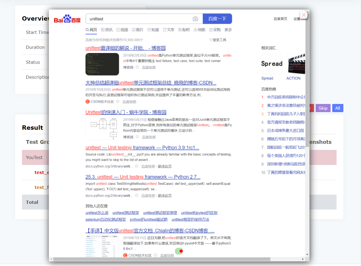Screen dimensions: 361x266
Task: Click the CSDN logo icon under second result
Action: tap(87, 102)
